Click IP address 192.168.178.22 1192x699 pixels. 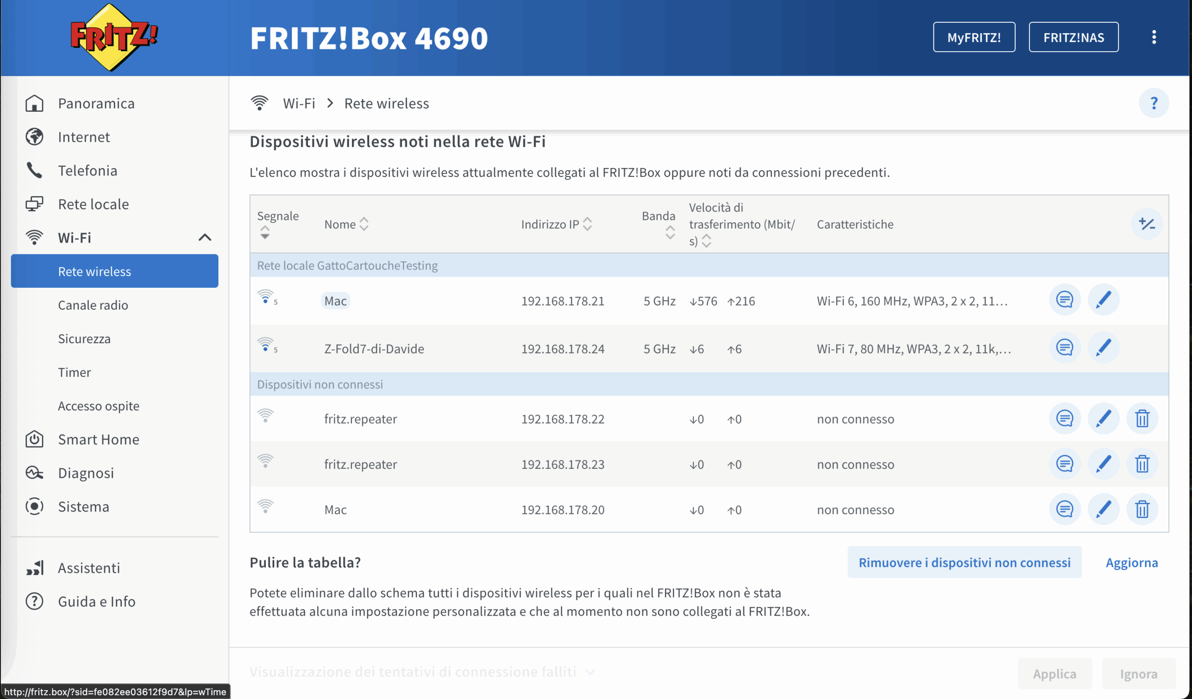(x=563, y=419)
